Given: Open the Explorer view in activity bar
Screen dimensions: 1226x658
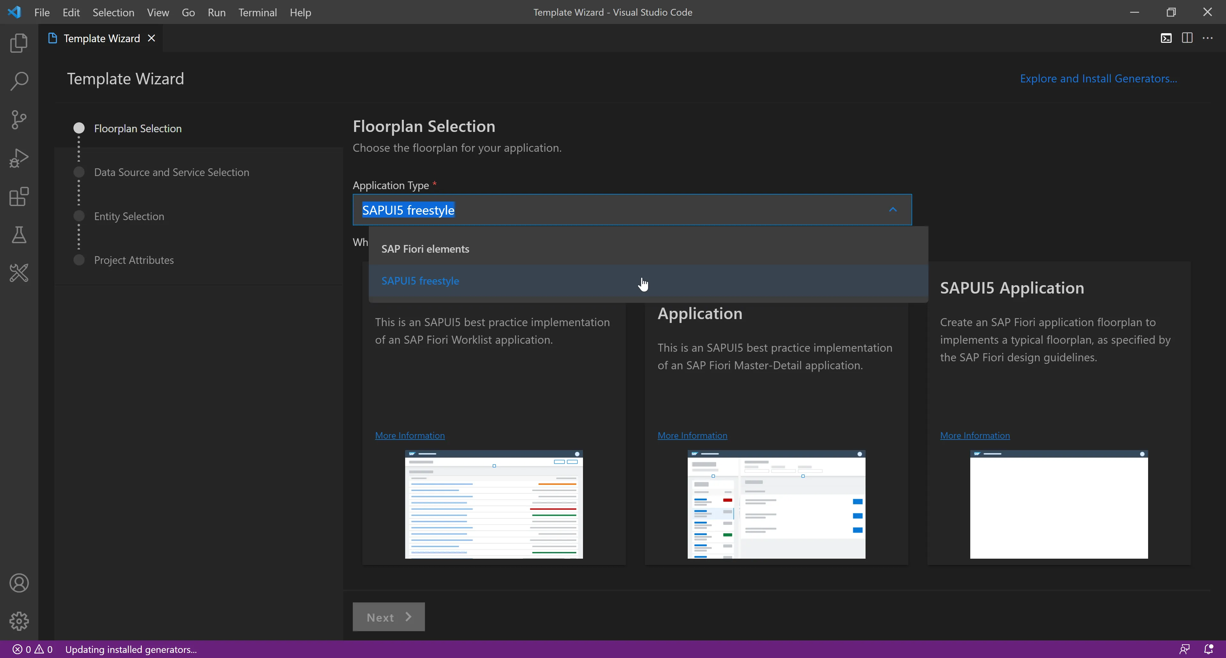Looking at the screenshot, I should click(19, 43).
